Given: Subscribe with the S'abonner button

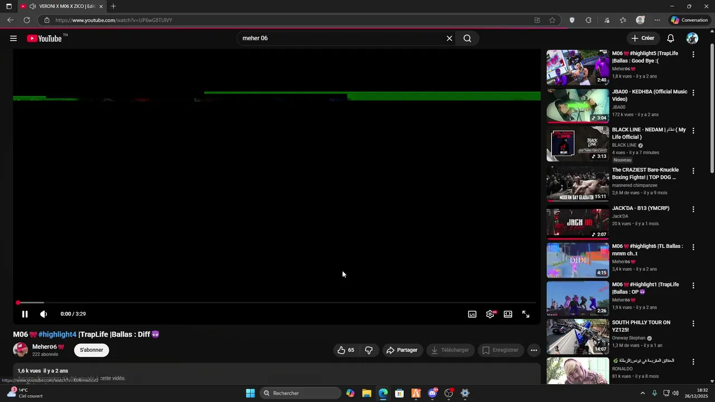Looking at the screenshot, I should click(92, 350).
